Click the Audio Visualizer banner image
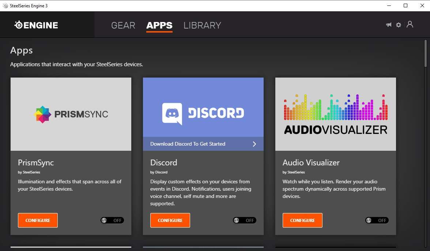Viewport: 430px width, 251px height. 335,114
